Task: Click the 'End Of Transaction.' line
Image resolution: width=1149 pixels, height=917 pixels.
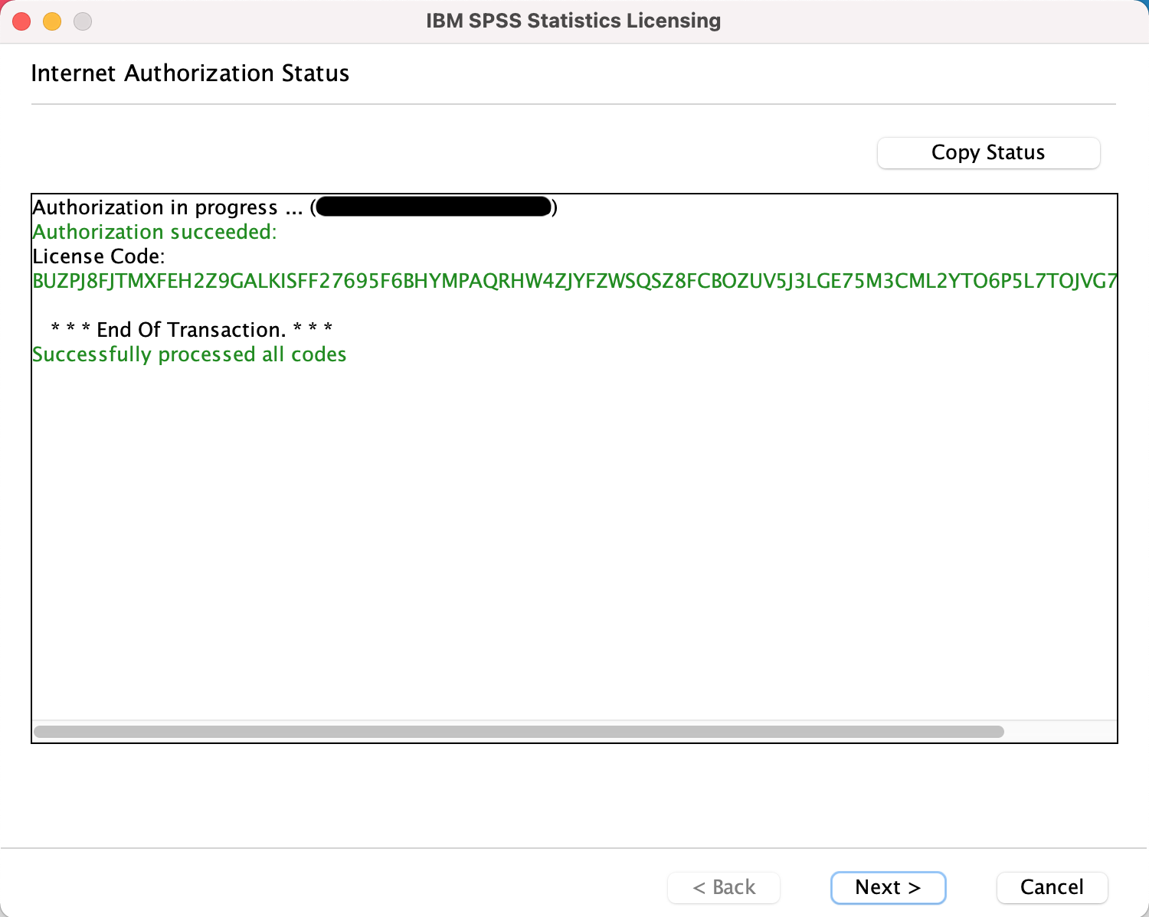Action: click(191, 330)
